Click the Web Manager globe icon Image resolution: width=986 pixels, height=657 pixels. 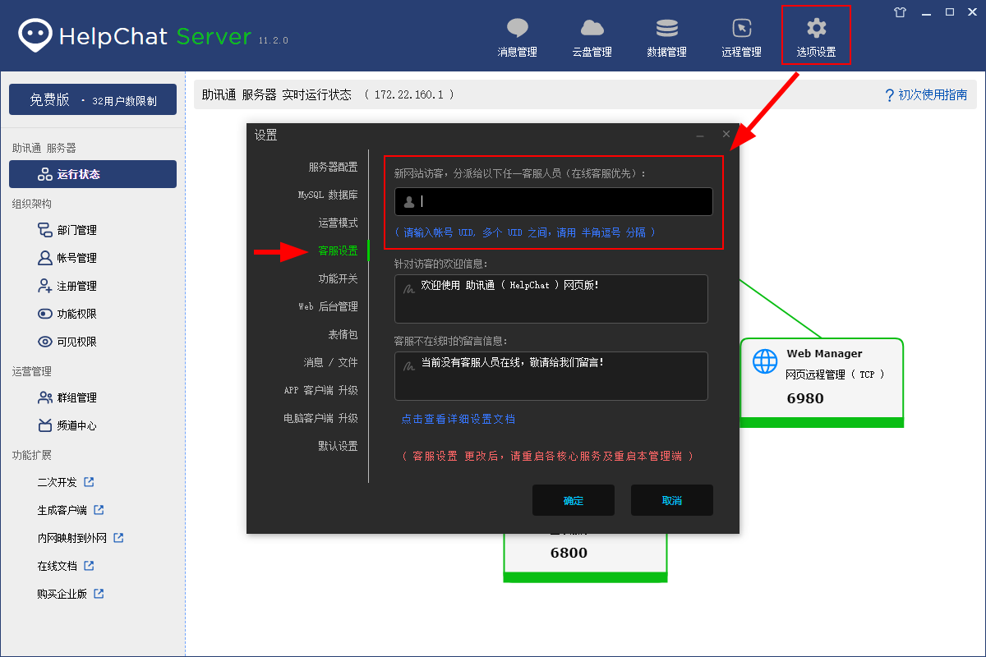tap(765, 361)
